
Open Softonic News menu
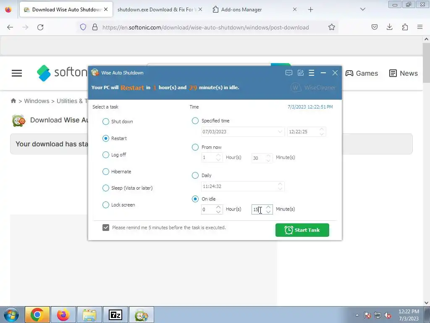[404, 73]
